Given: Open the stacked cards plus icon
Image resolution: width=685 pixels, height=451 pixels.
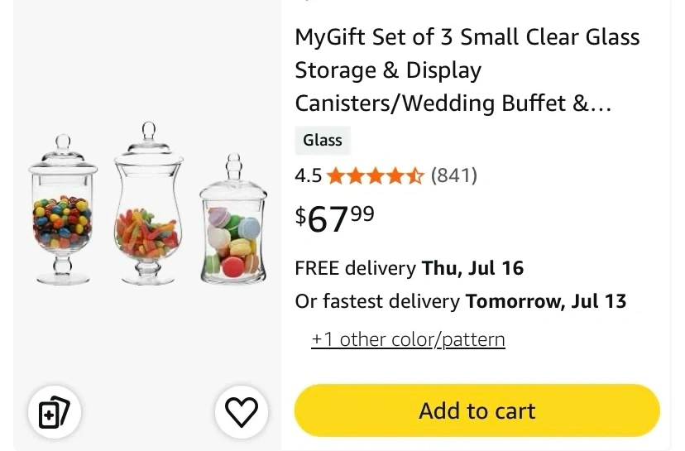Looking at the screenshot, I should (54, 412).
